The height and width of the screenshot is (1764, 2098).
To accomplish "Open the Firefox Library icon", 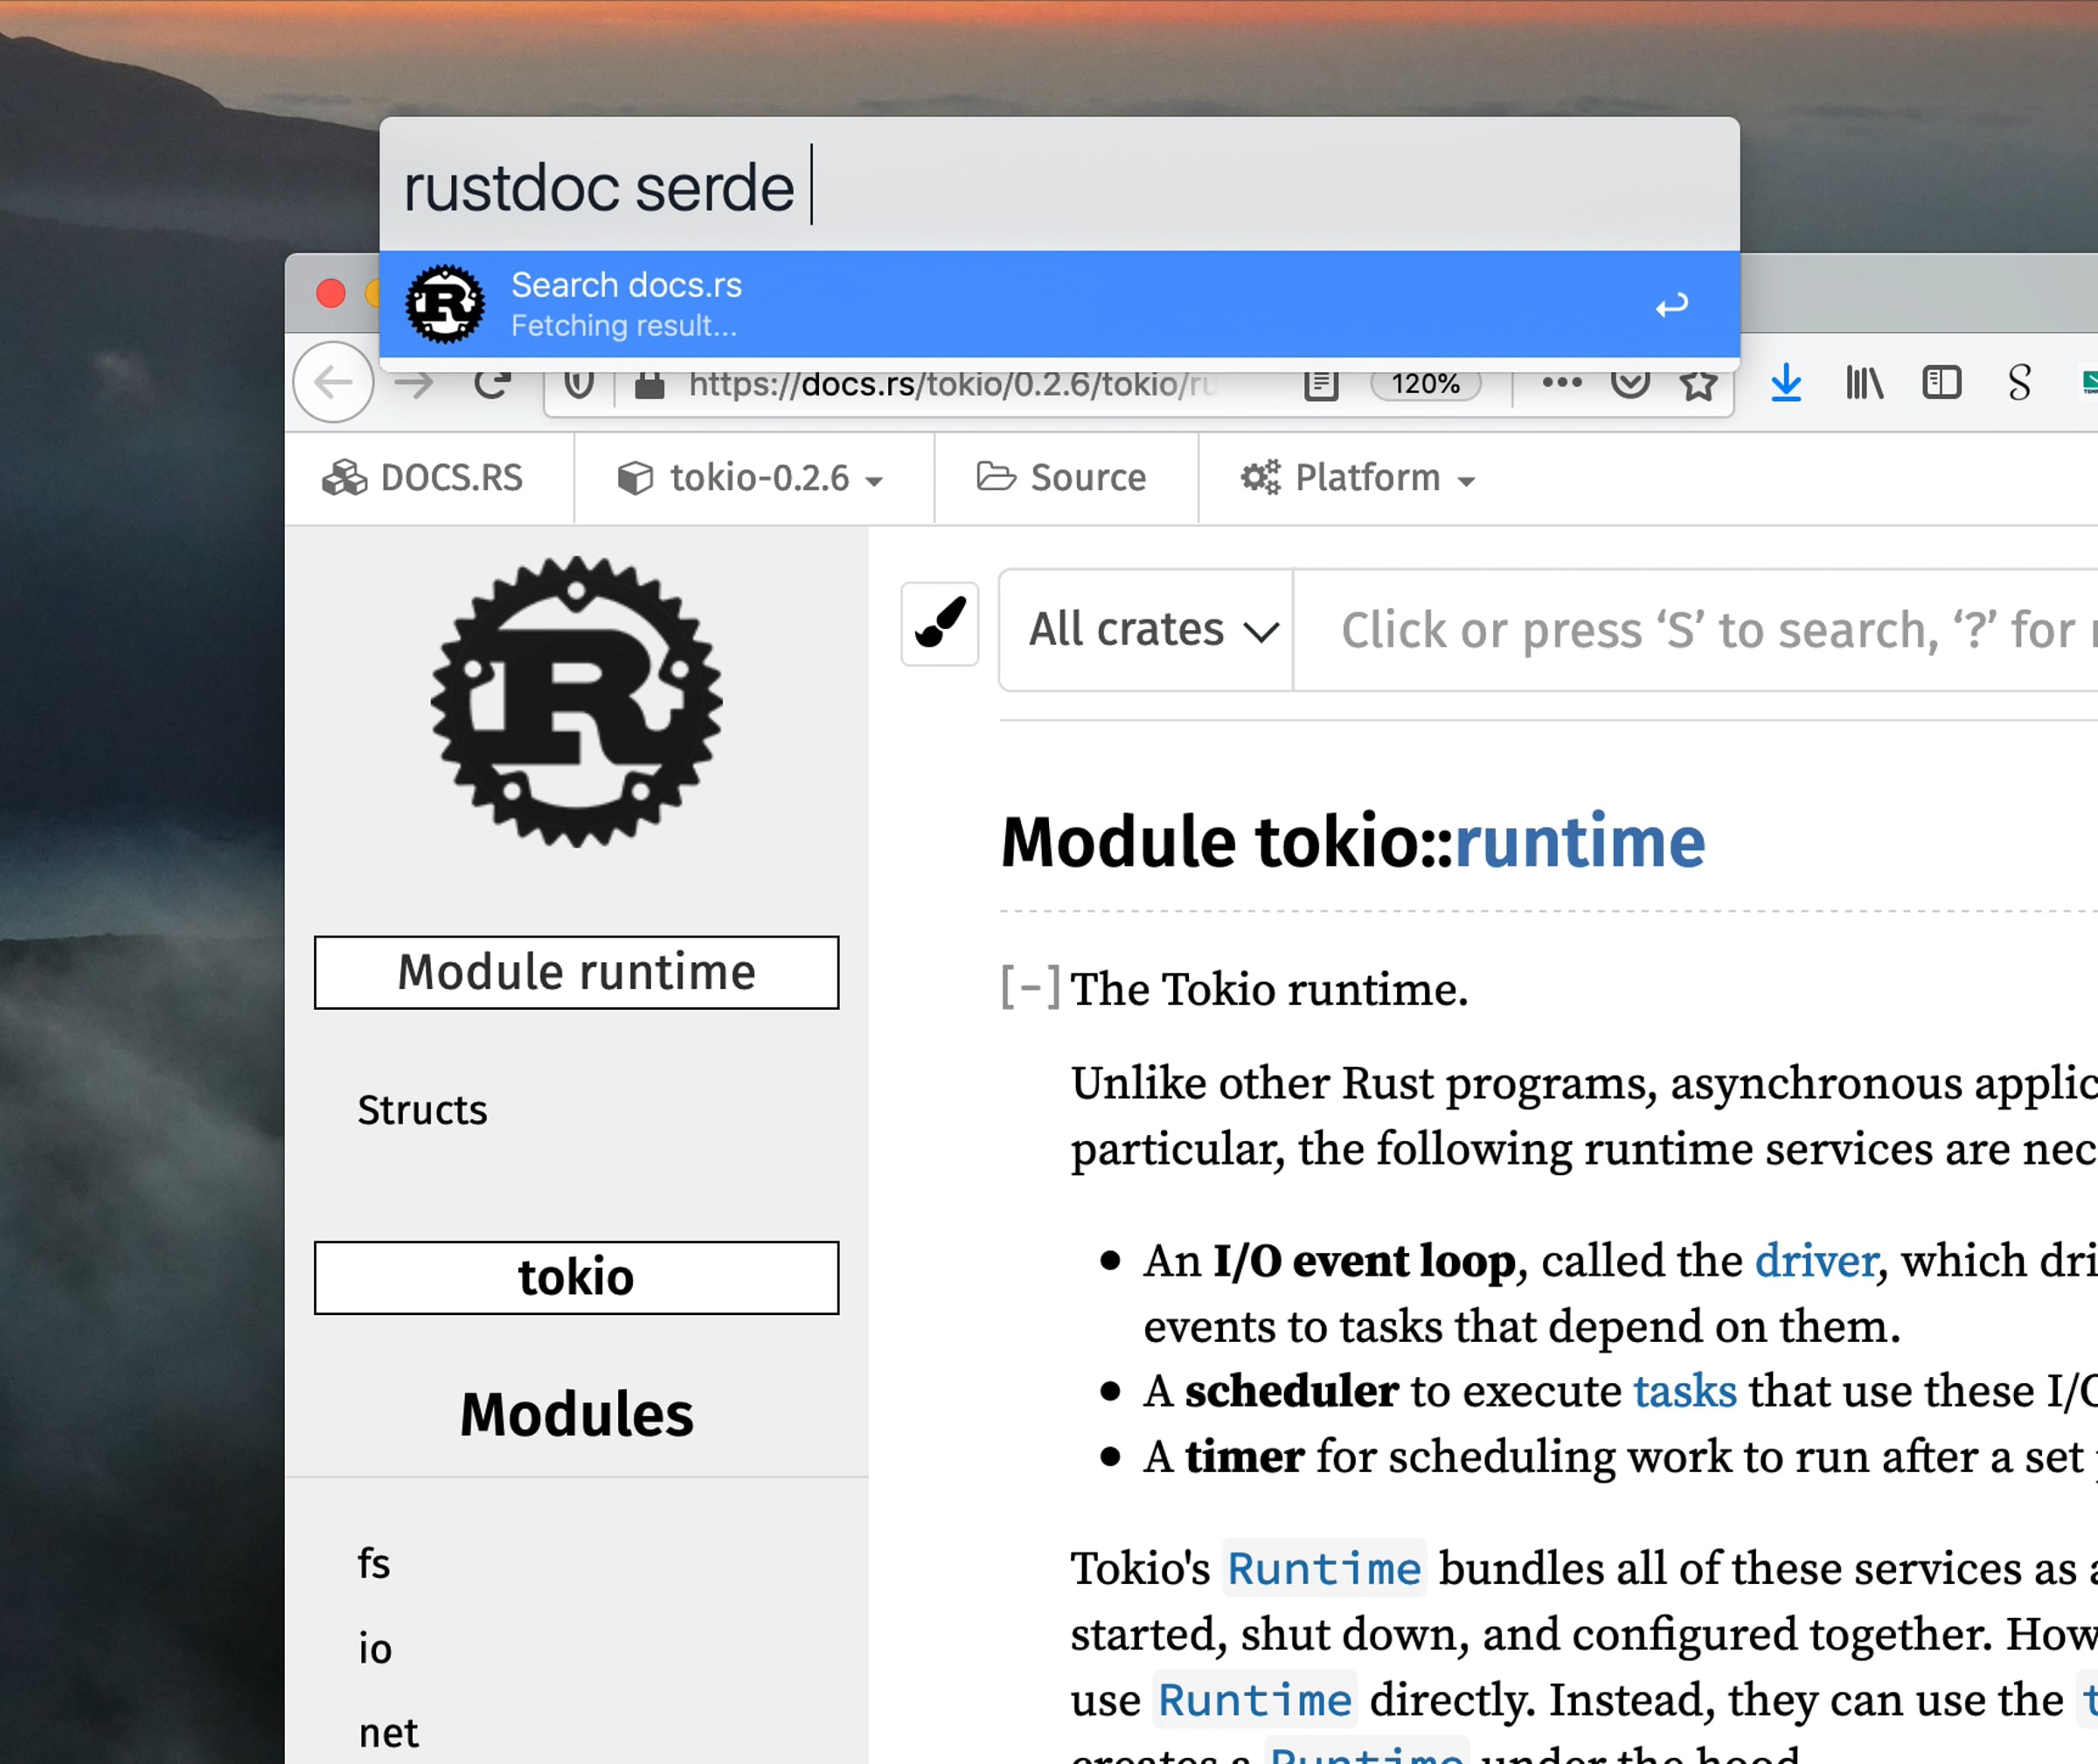I will click(x=1864, y=383).
